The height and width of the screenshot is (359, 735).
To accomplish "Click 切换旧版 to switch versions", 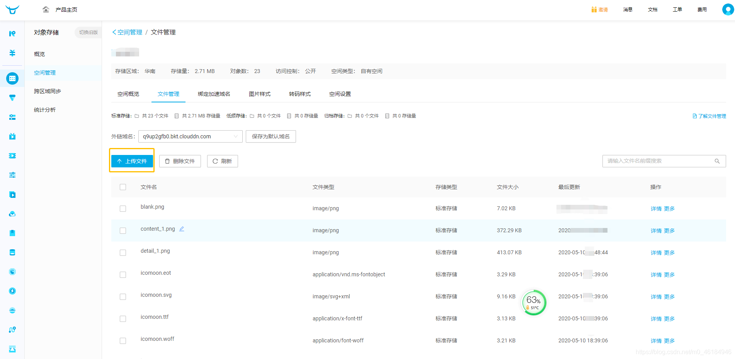I will point(88,32).
